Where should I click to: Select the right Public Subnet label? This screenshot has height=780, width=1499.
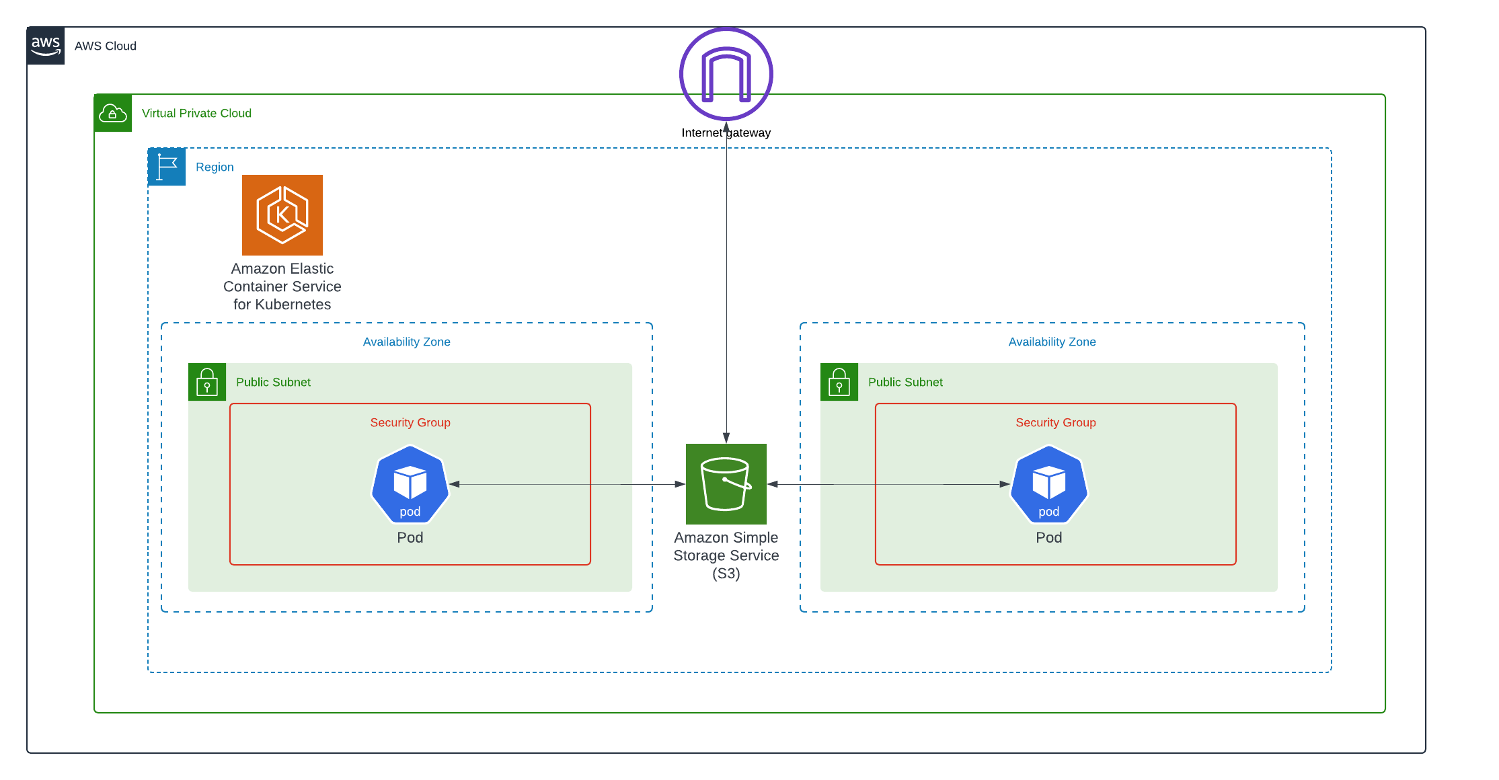pos(905,382)
